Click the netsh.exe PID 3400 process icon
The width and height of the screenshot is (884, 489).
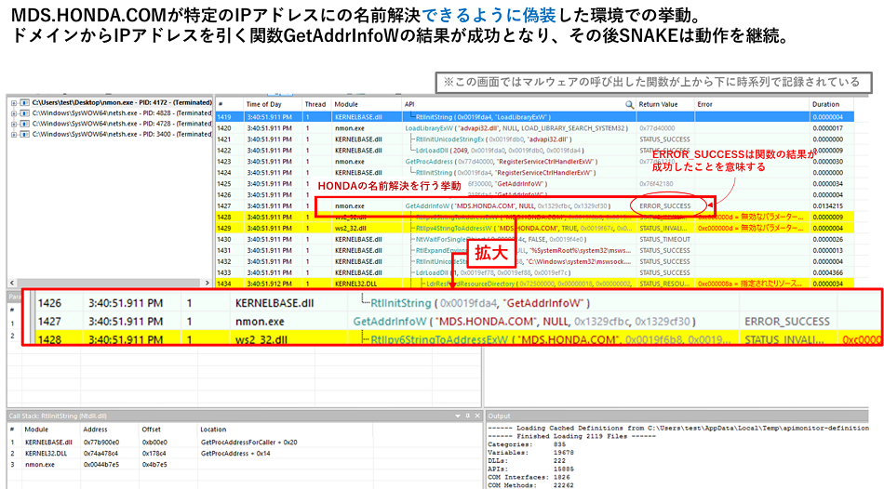[24, 135]
